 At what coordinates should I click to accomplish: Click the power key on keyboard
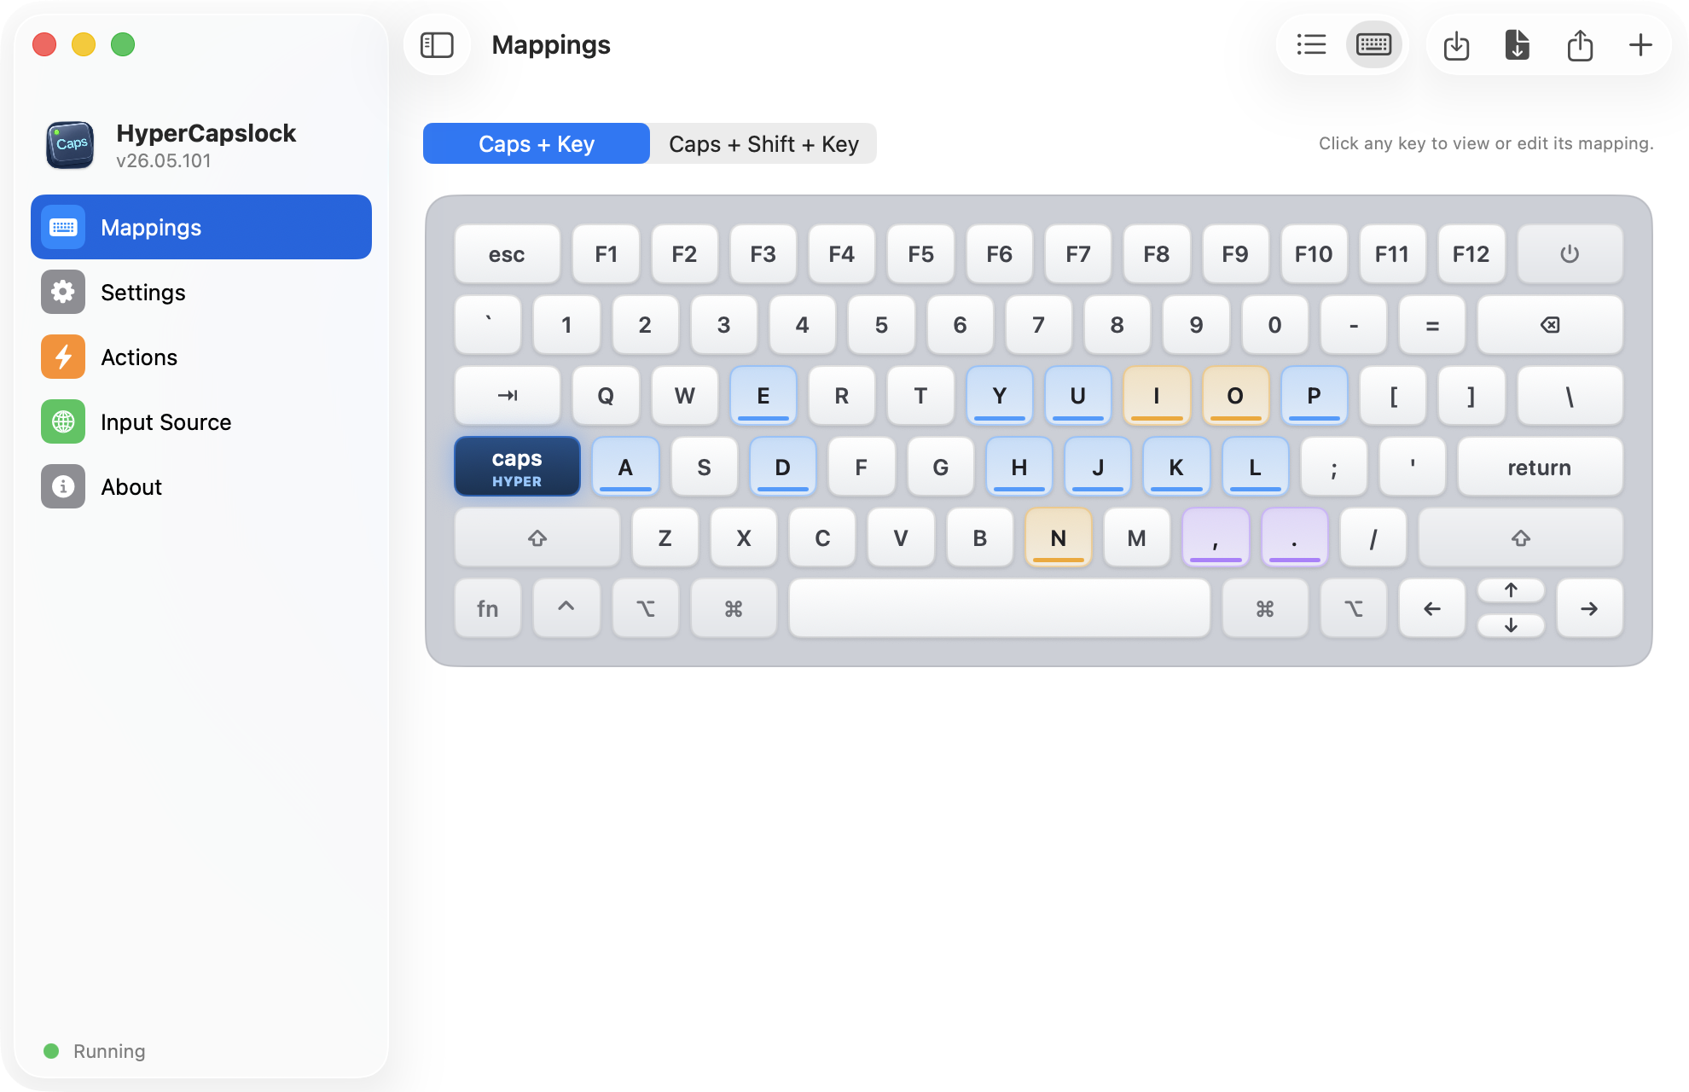pos(1570,253)
